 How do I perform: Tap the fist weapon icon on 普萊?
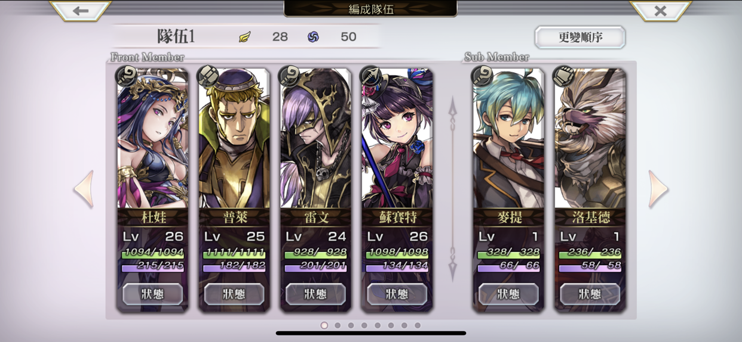(x=208, y=76)
